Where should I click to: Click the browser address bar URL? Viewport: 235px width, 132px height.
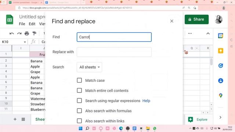click(x=77, y=8)
